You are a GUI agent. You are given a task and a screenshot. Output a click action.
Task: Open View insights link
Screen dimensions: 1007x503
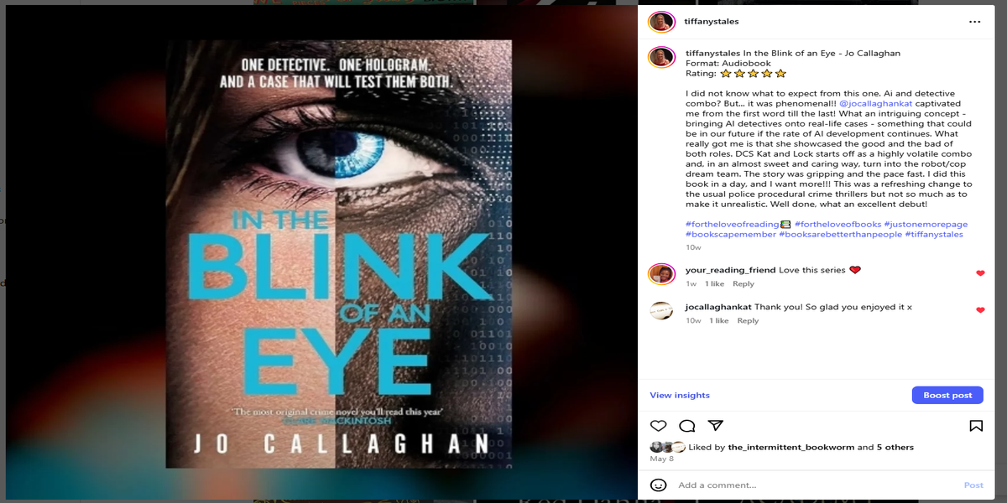click(680, 395)
